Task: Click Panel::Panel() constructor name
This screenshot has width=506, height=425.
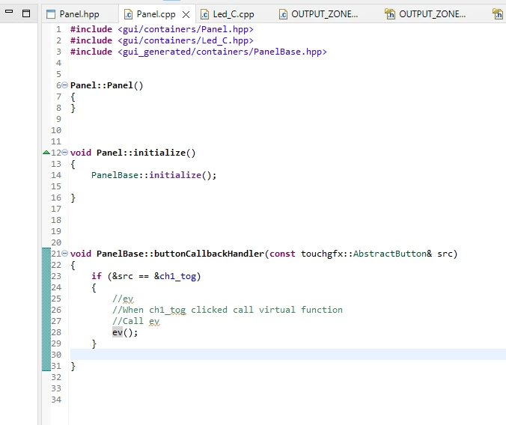Action: coord(106,85)
